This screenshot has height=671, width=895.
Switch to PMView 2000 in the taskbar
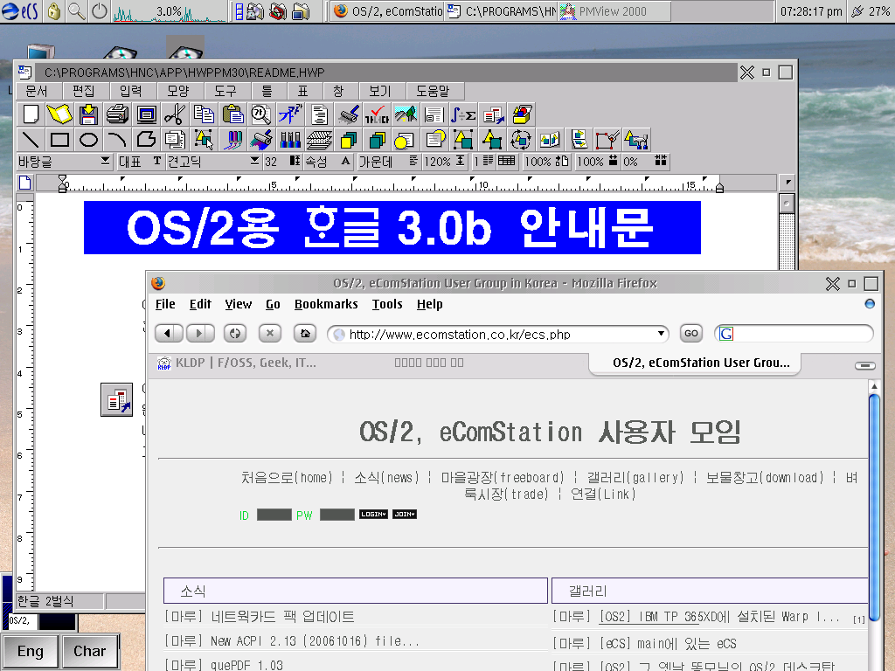614,11
